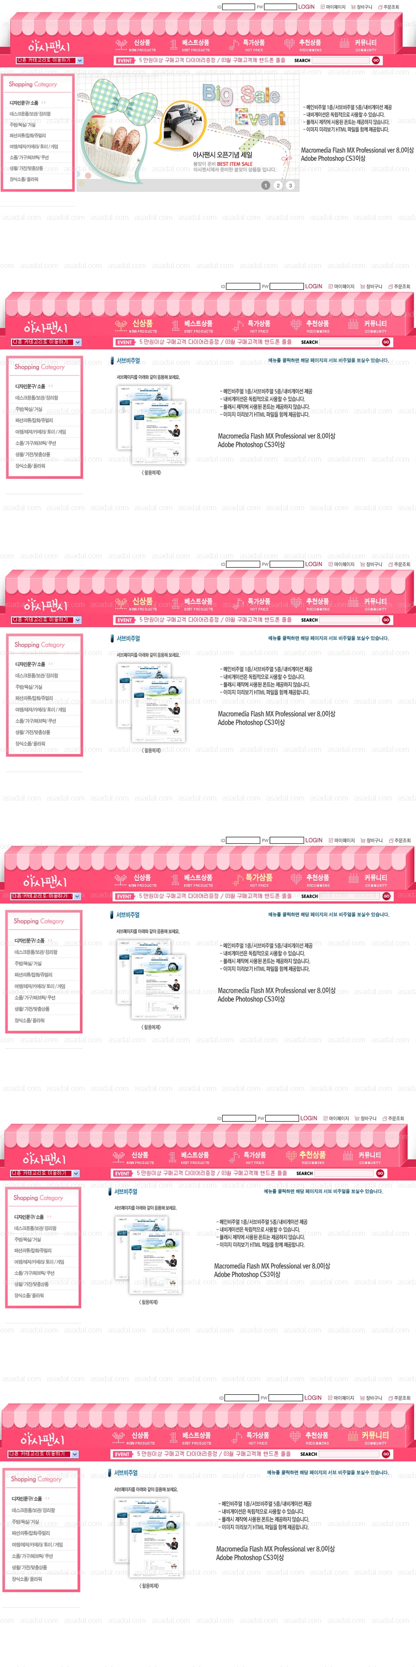Select the yellow highlighted 특가상품 menu item
The image size is (416, 1667).
[x=258, y=877]
